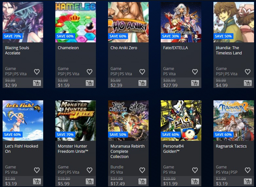Viewport: 256px width, 187px height.
Task: Add Persona 4 Golden to cart
Action: click(195, 181)
